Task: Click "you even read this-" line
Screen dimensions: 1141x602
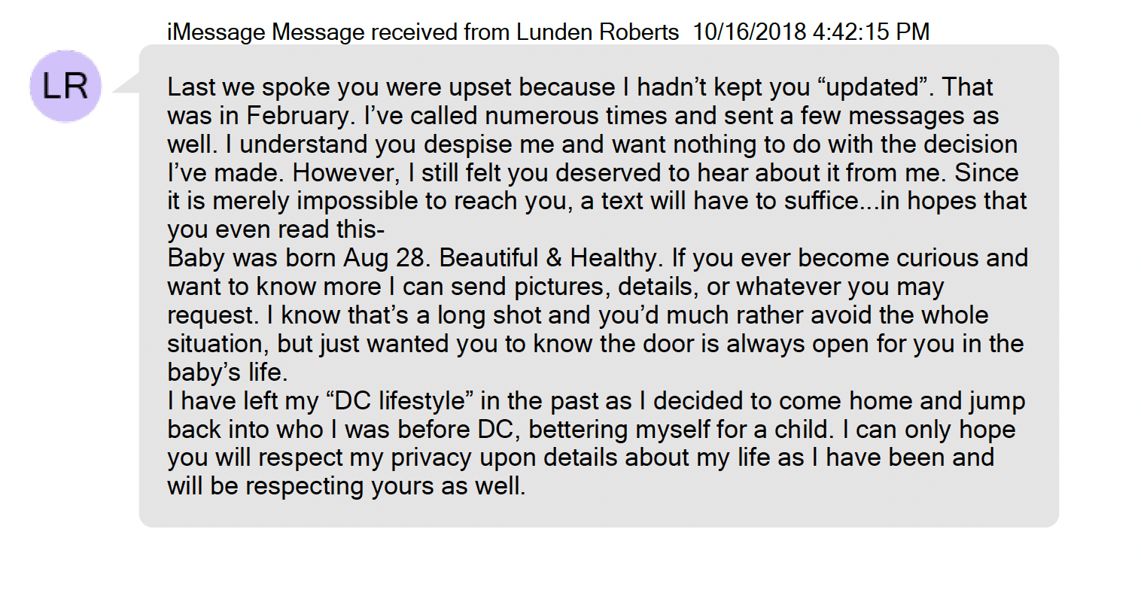Action: click(x=276, y=230)
